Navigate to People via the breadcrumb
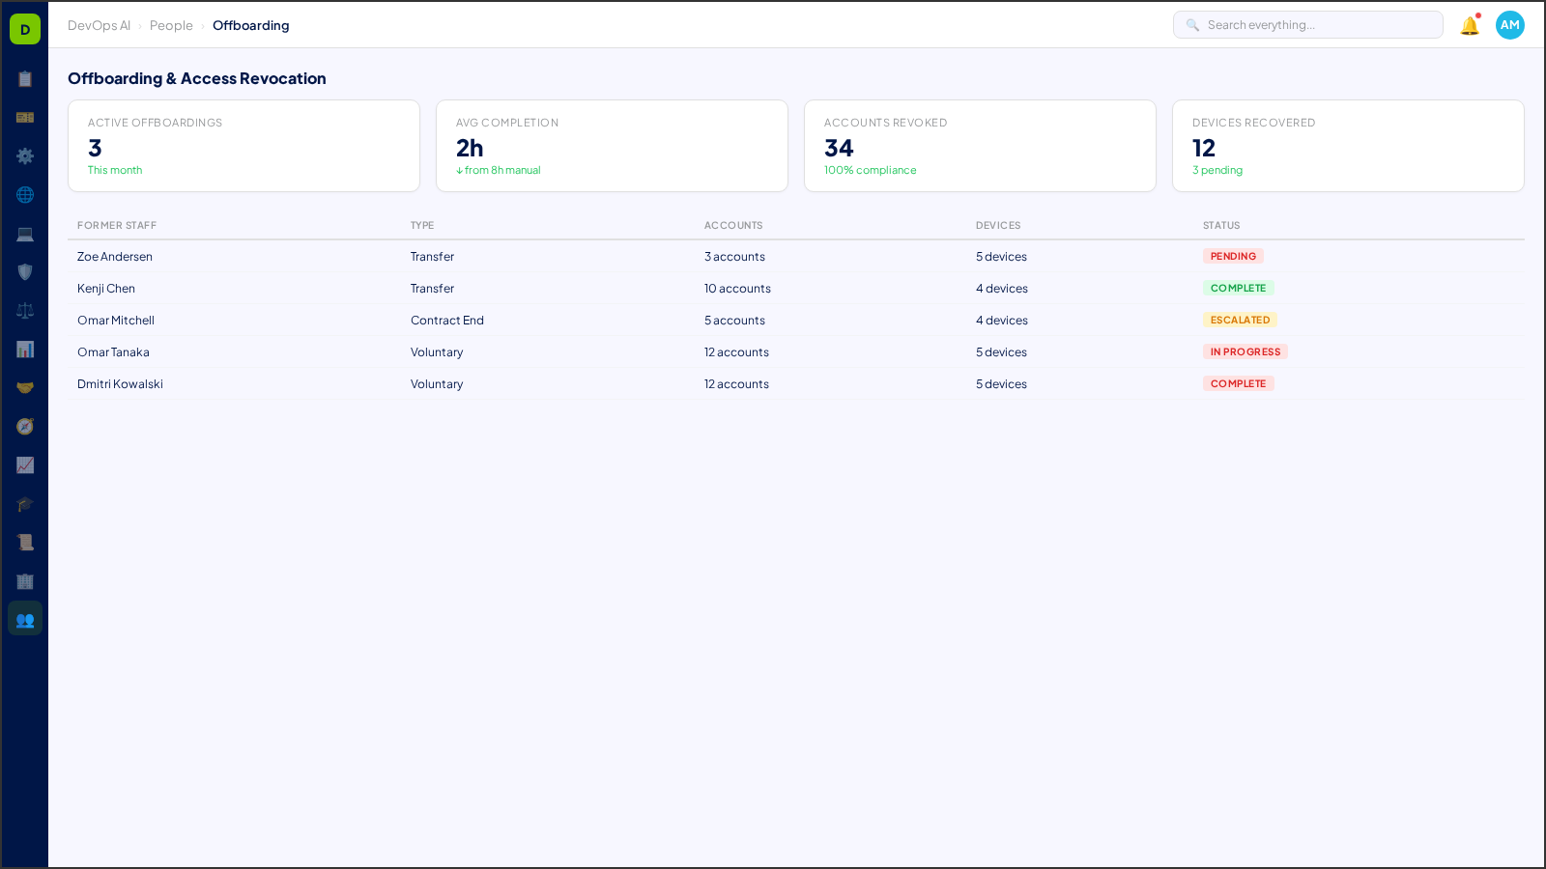Viewport: 1546px width, 869px height. [171, 25]
